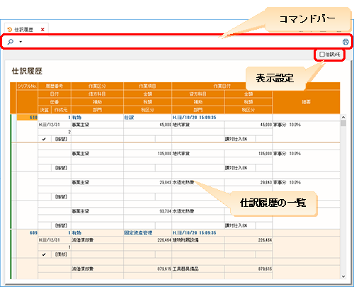
Task: Click the シリアルNo. column header
Action: [x=27, y=86]
